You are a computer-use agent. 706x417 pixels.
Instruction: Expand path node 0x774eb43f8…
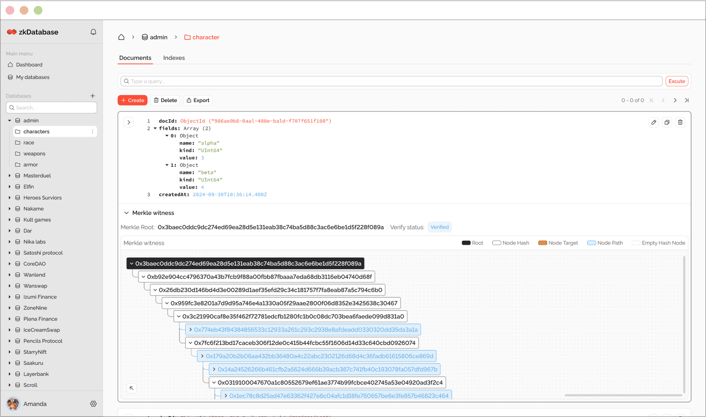(190, 330)
